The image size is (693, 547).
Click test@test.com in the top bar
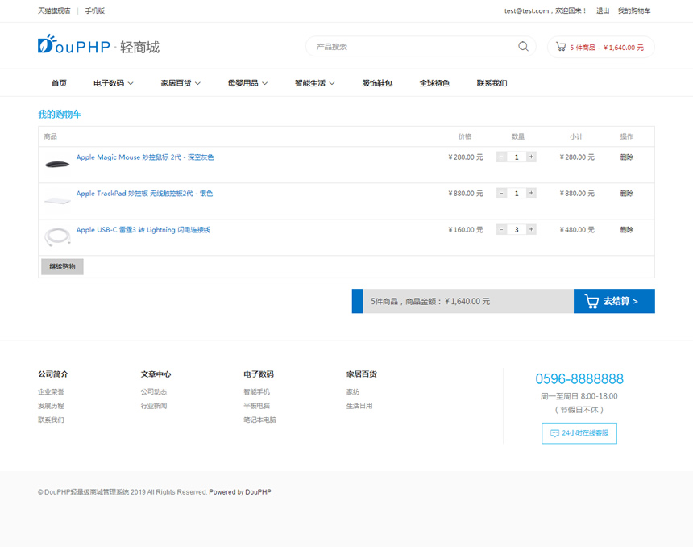pyautogui.click(x=526, y=10)
